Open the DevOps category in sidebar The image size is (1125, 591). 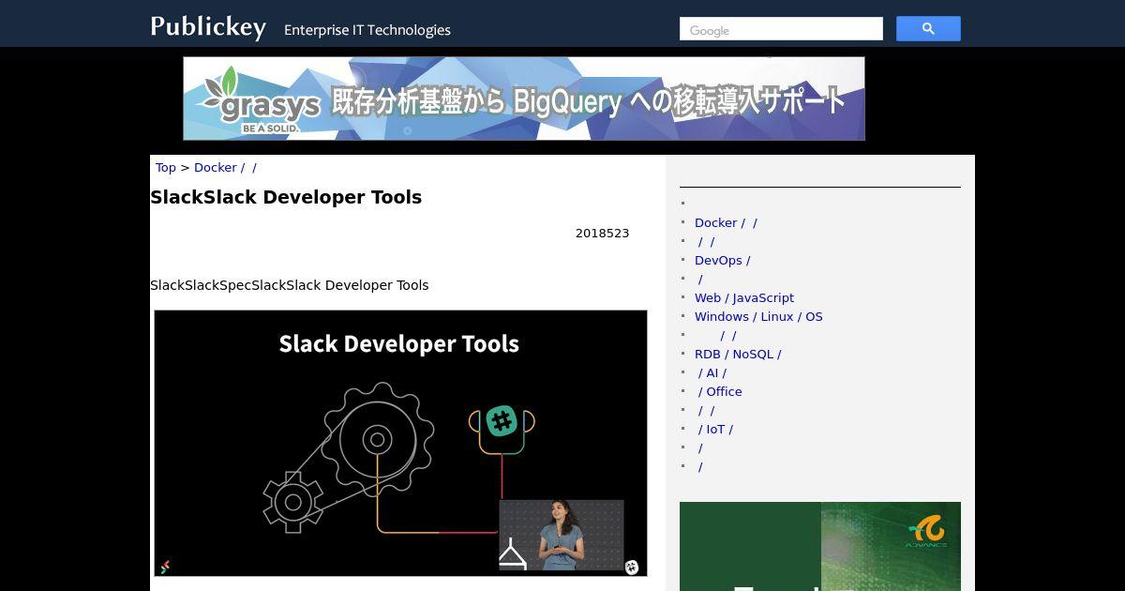(722, 261)
